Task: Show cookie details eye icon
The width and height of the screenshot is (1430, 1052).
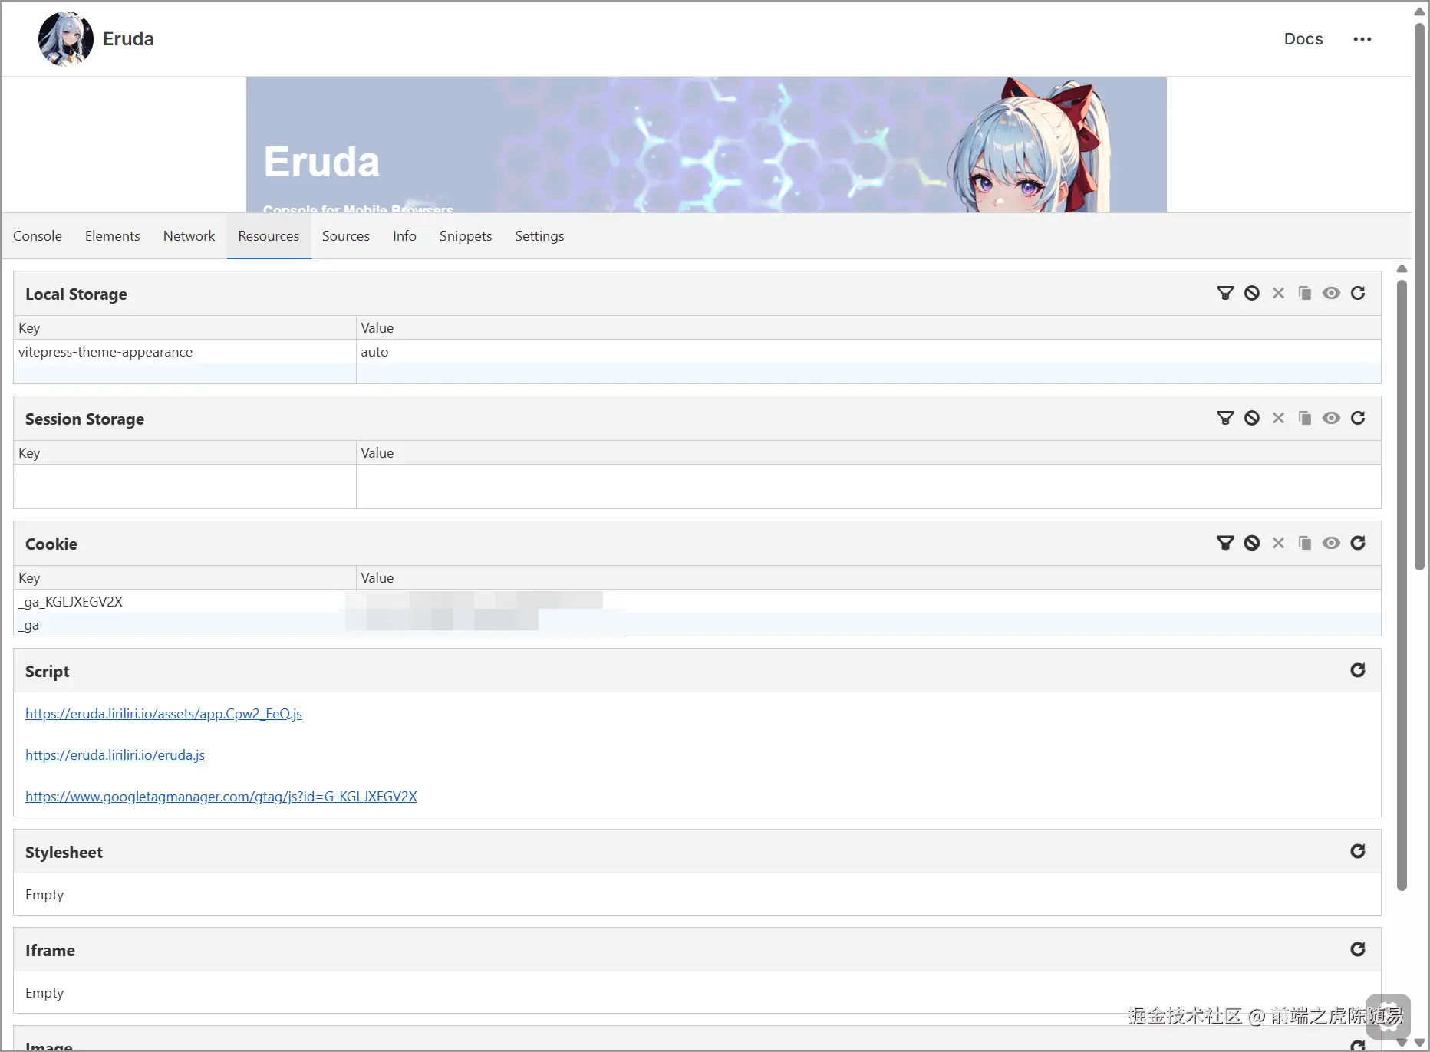Action: coord(1331,543)
